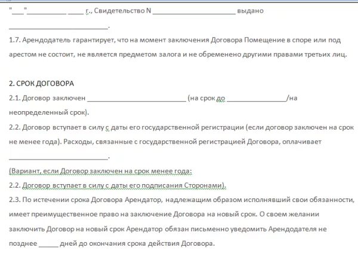Click the text 'неопределенный срок).'
This screenshot has height=269, width=358.
point(49,112)
